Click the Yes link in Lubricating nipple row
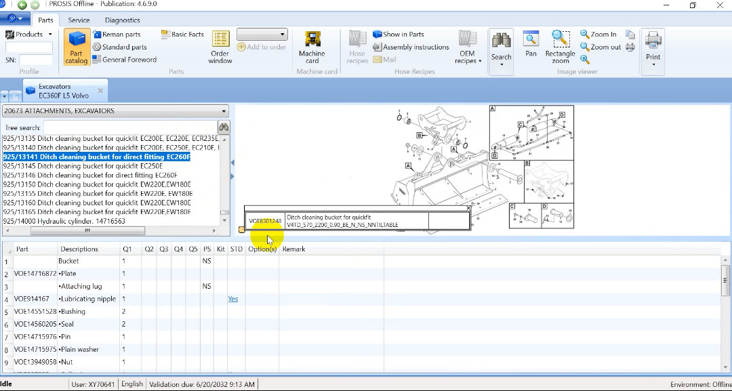This screenshot has width=732, height=391. tap(233, 299)
